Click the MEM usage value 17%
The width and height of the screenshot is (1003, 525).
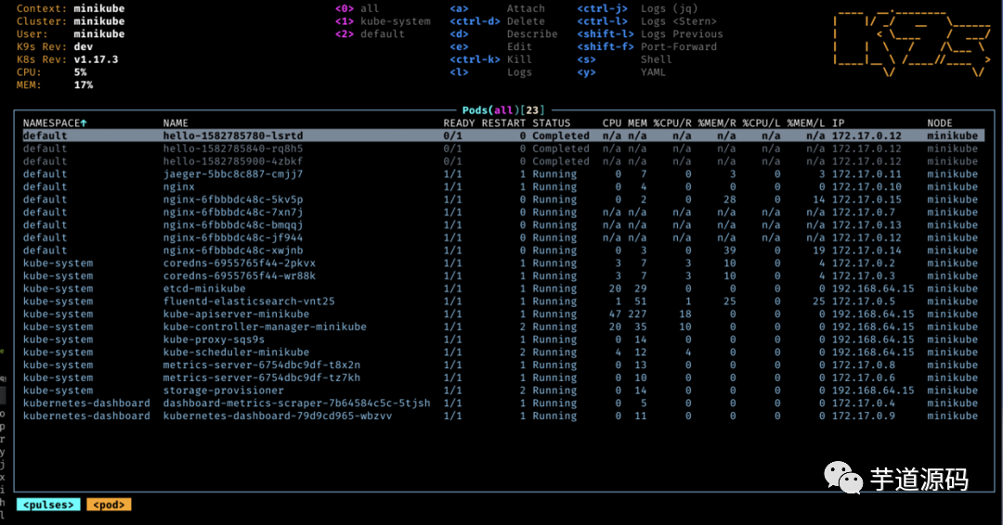tap(84, 85)
